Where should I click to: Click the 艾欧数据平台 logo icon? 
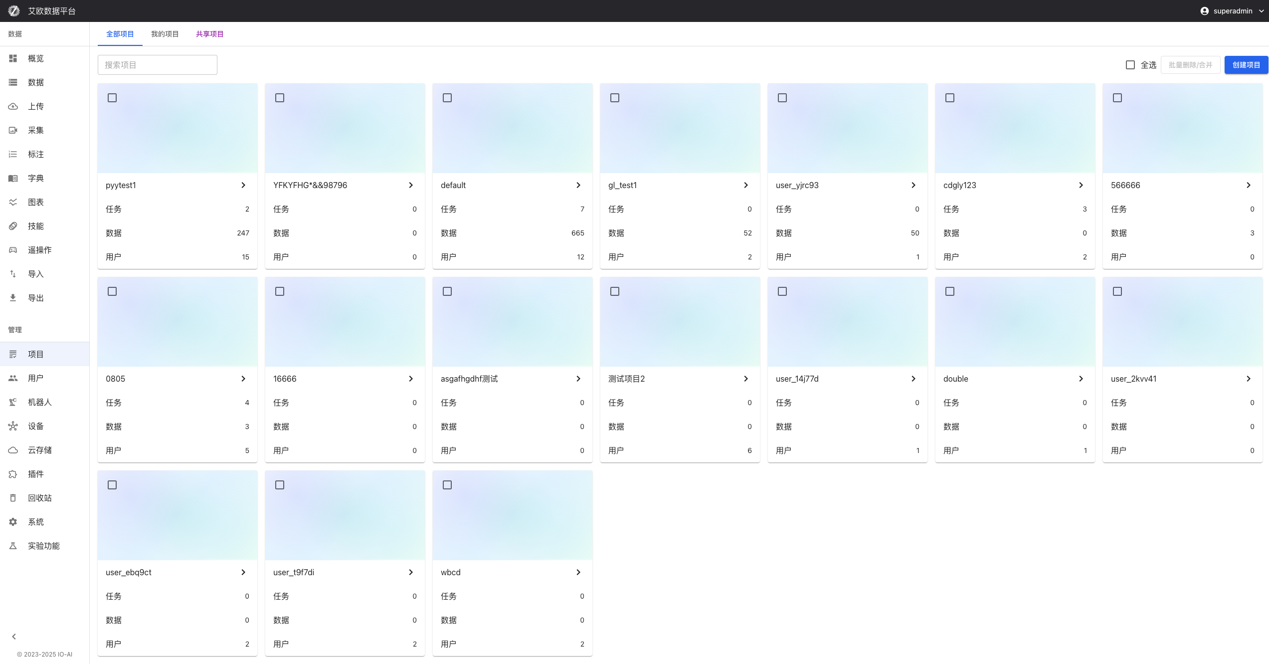coord(14,11)
